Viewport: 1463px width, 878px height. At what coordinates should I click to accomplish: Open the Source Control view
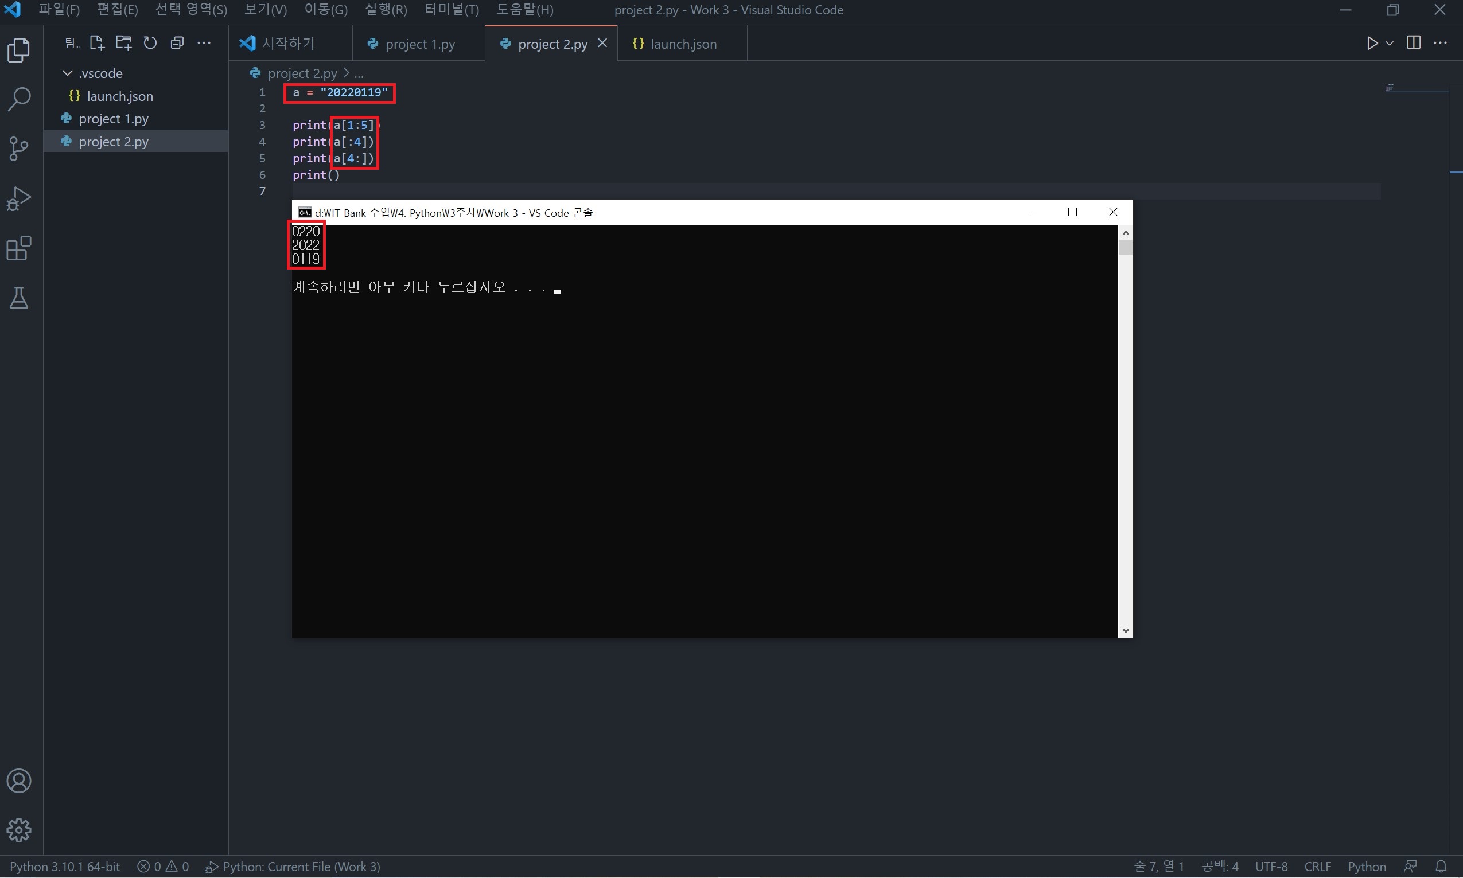pyautogui.click(x=19, y=149)
